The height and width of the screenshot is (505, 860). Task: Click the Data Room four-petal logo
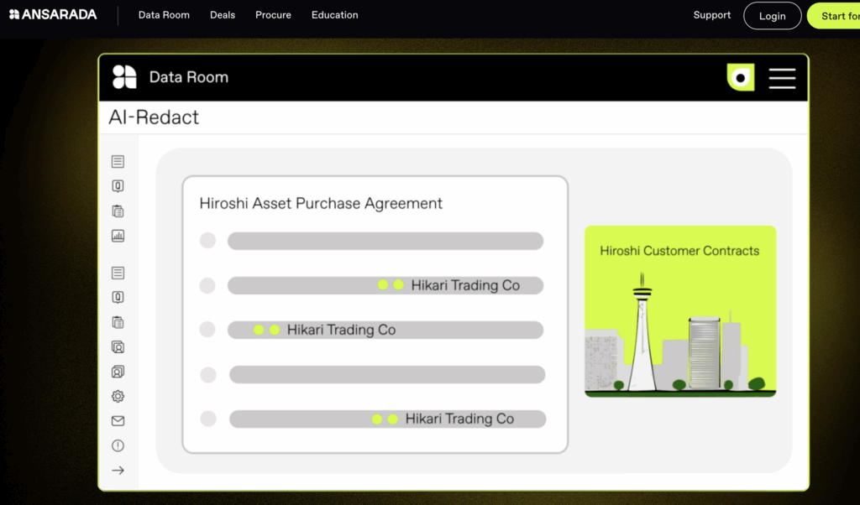(x=124, y=77)
